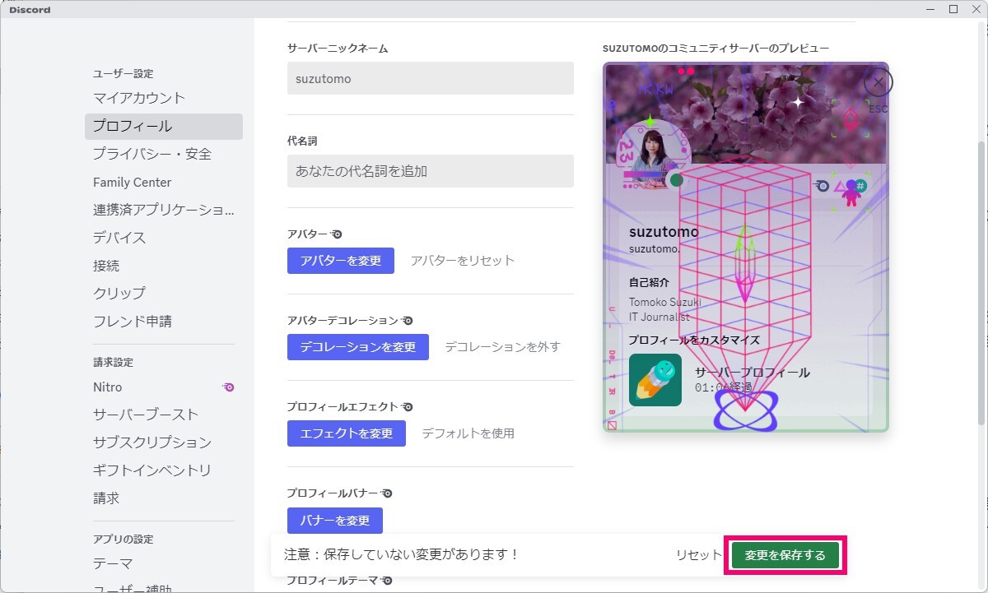Open サブスクリプション settings
Viewport: 988px width, 593px height.
(x=164, y=442)
